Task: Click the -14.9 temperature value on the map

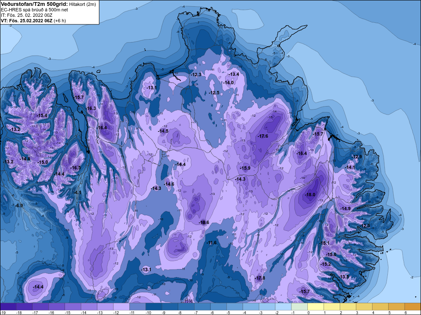Action: coord(346,208)
